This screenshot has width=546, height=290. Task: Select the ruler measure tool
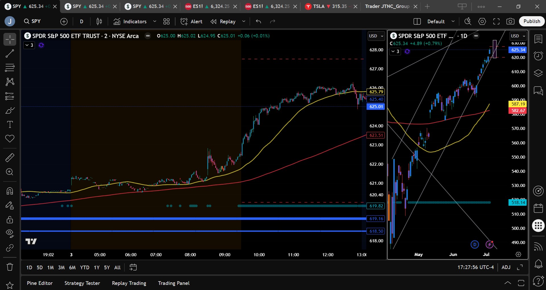point(10,157)
